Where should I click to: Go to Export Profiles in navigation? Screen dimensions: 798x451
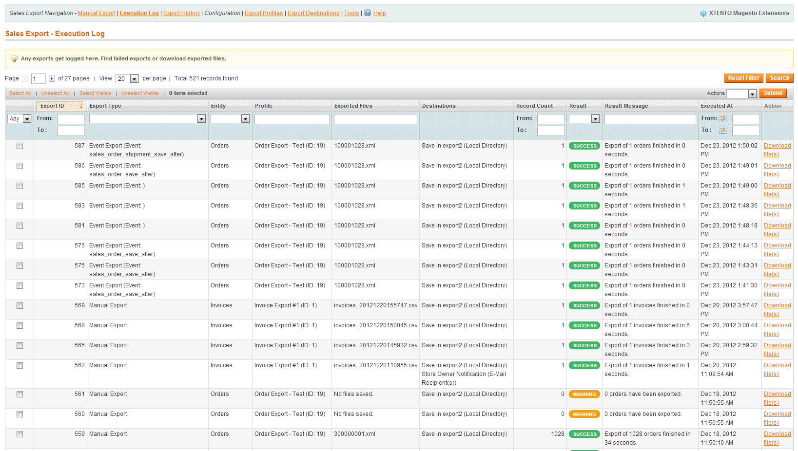pyautogui.click(x=264, y=13)
